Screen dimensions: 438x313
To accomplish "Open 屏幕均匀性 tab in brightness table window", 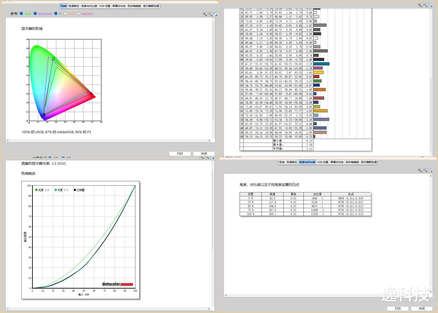I will (x=337, y=162).
